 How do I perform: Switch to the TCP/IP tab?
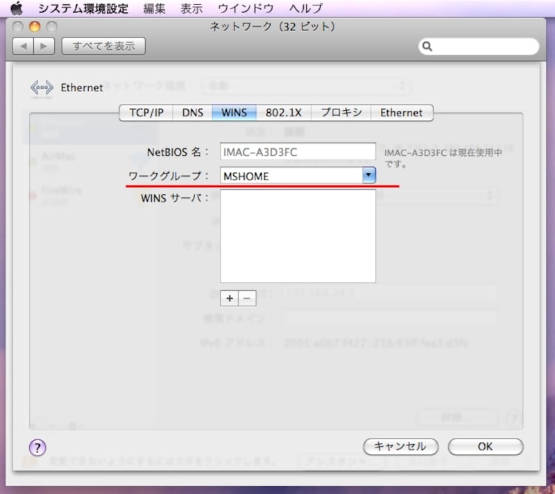(x=145, y=112)
